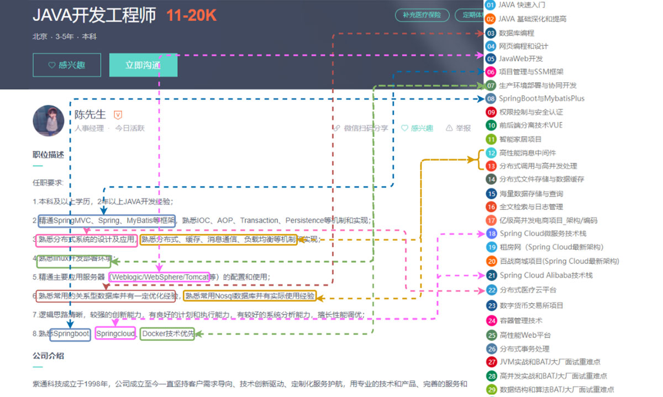Viewport: 663px width, 397px height.
Task: Click the salary text 11-20K
Action: [191, 15]
